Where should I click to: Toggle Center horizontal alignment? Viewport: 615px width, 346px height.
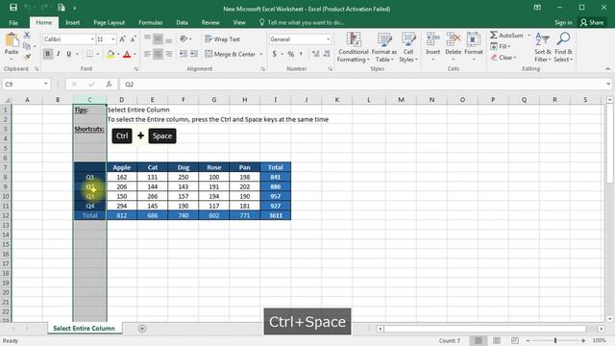(x=158, y=54)
